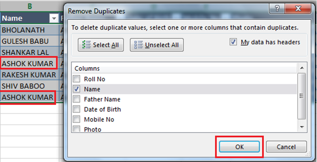Click the Columns list scrollbar thumb

(302, 96)
